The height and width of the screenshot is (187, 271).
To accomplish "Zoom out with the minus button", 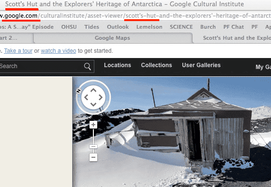I will click(93, 157).
